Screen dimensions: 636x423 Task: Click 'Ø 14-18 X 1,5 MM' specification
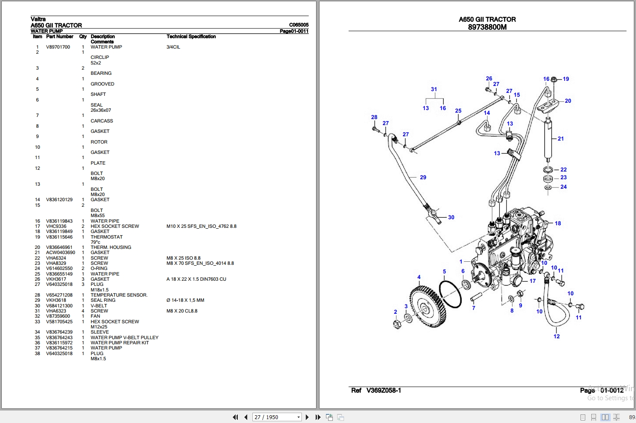pos(185,300)
